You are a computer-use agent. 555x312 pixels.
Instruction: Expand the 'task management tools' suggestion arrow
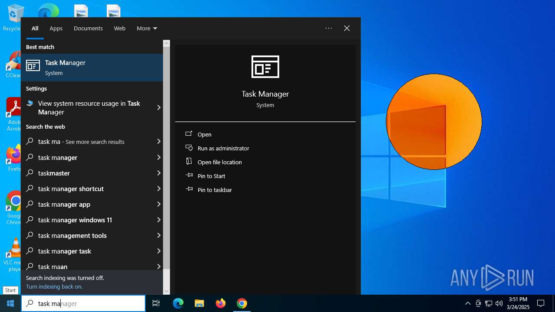pos(159,235)
